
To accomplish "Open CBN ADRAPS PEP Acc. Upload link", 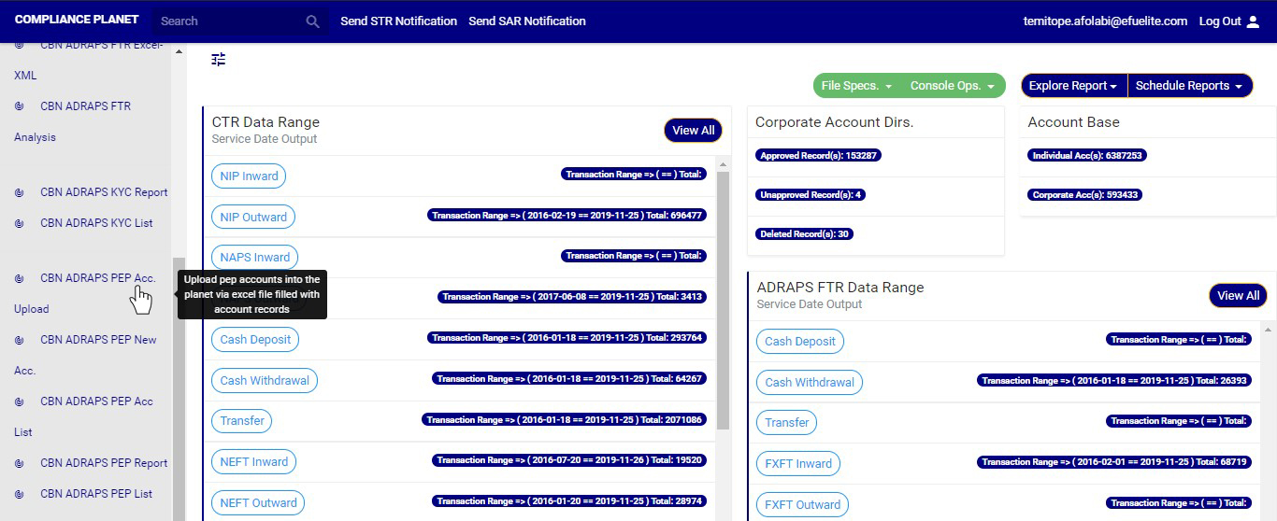I will pyautogui.click(x=97, y=278).
